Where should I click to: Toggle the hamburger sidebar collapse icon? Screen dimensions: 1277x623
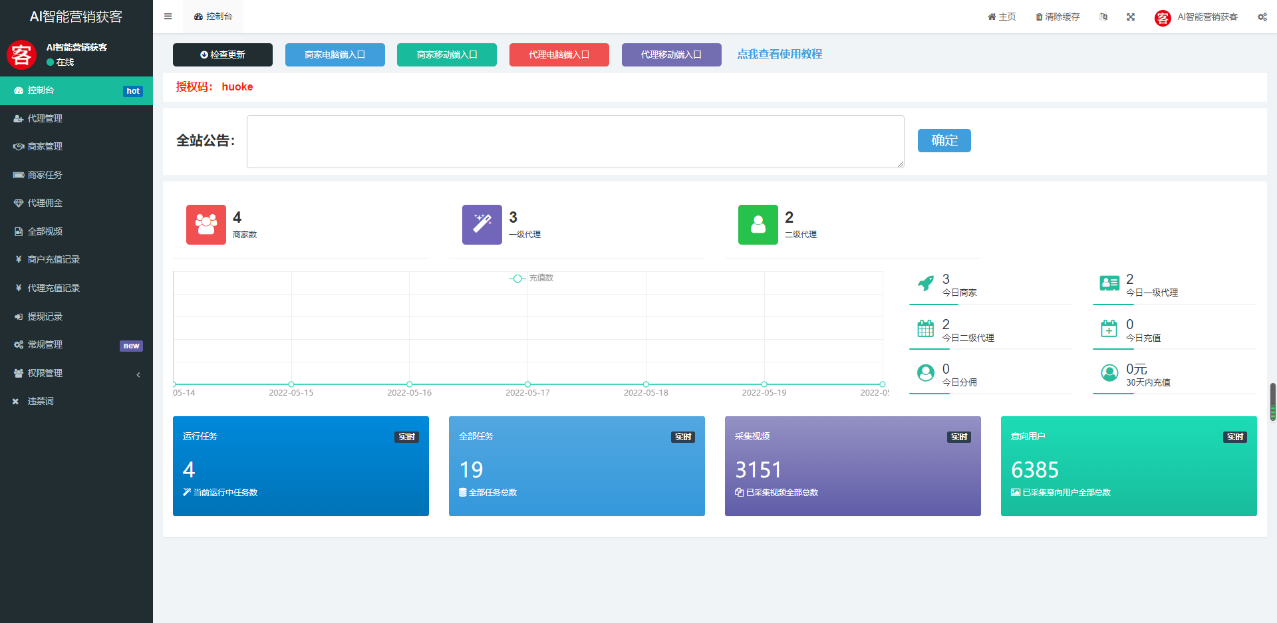168,17
